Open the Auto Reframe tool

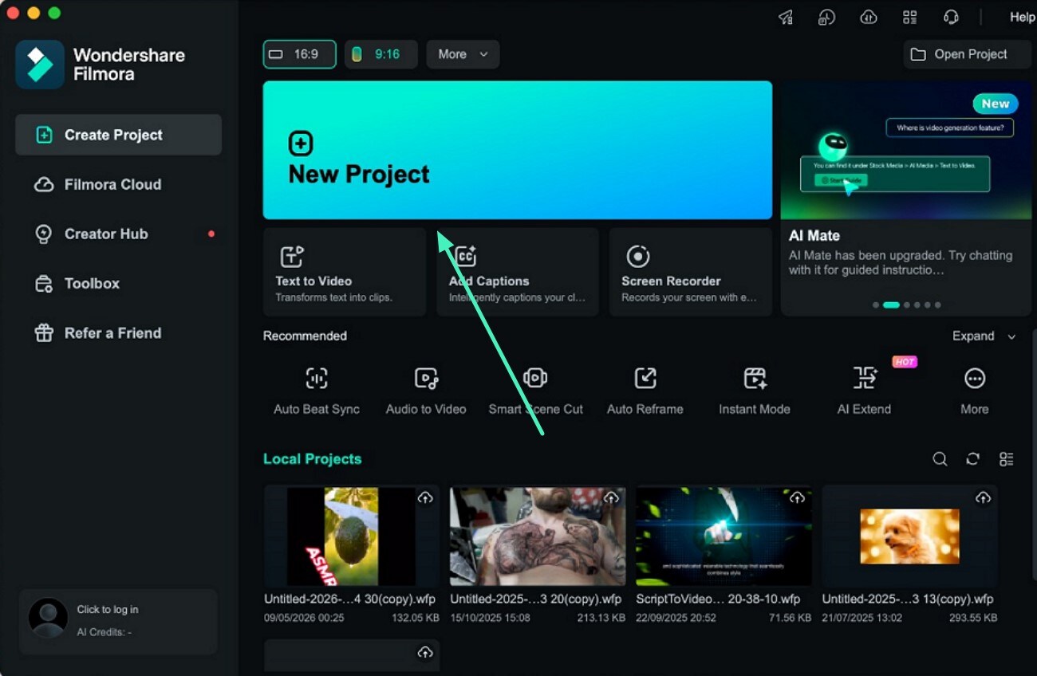tap(645, 391)
